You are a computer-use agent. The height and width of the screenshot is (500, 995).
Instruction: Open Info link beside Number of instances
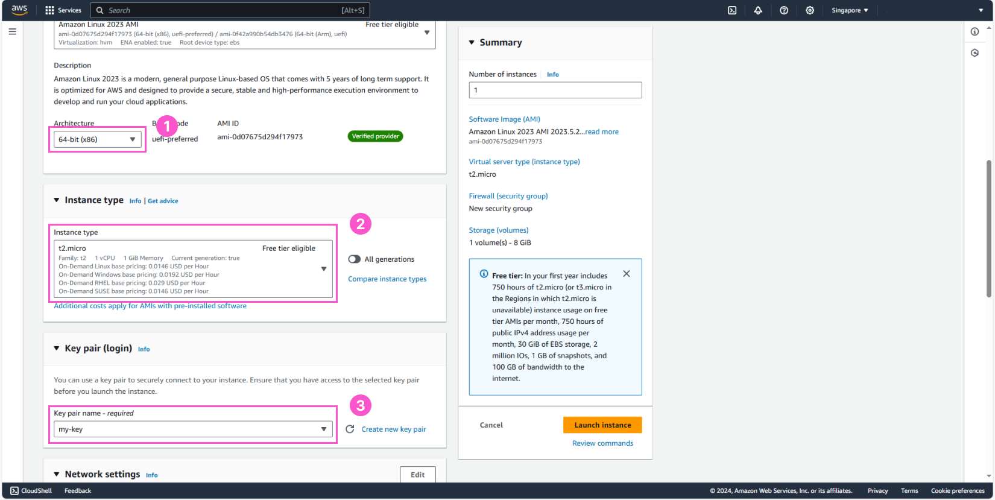[552, 75]
